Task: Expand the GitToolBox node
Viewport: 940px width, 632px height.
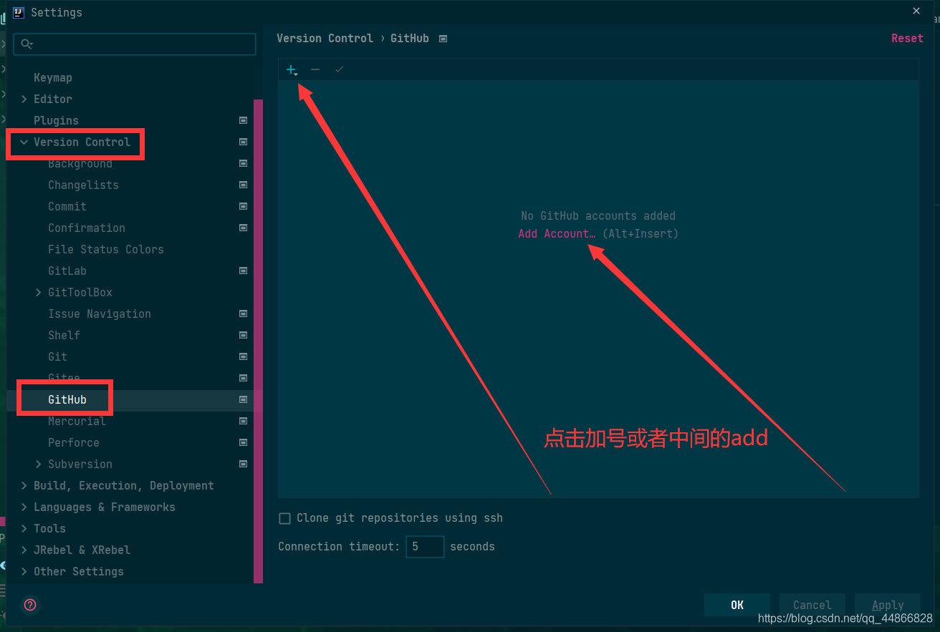Action: pyautogui.click(x=39, y=292)
